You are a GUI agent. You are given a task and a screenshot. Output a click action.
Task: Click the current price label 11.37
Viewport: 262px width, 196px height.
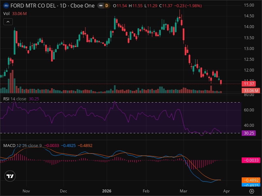(249, 84)
